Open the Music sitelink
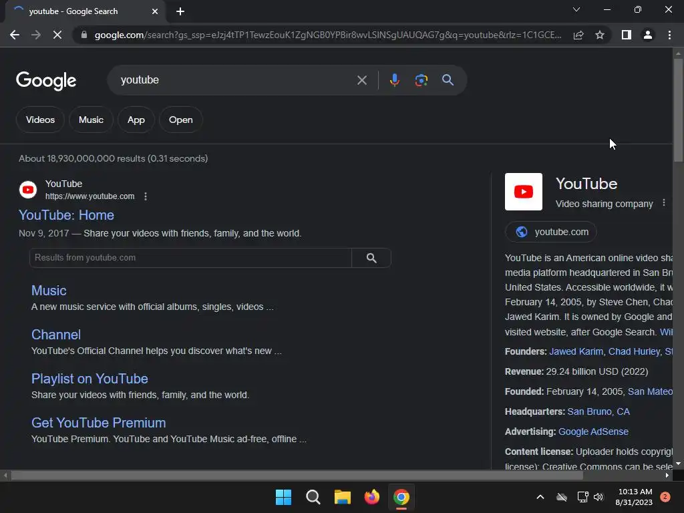Viewport: 684px width, 513px height. point(49,291)
